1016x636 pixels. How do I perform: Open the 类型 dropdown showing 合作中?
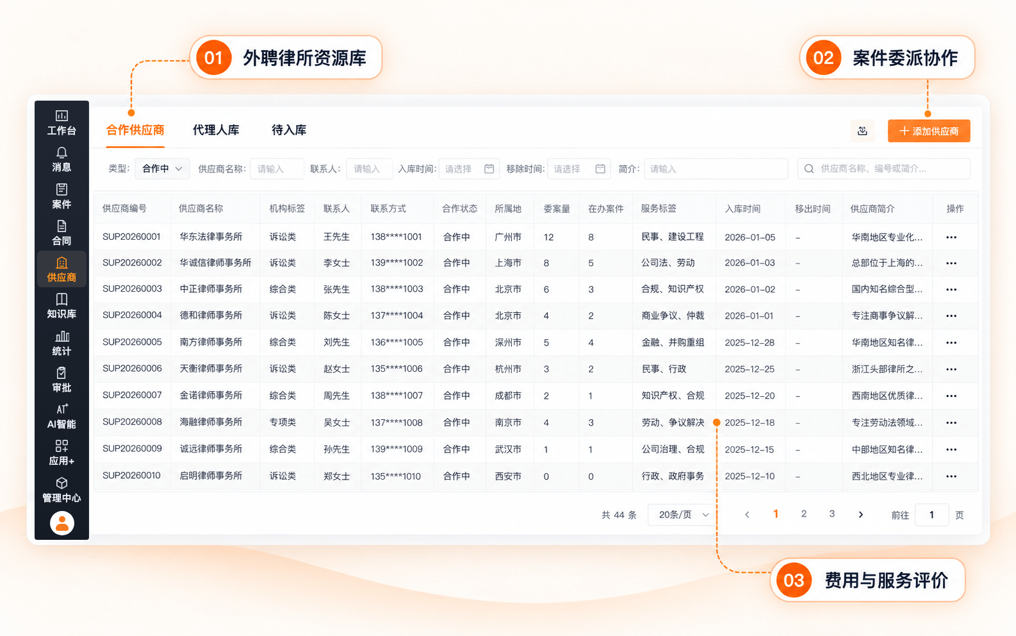click(x=162, y=169)
